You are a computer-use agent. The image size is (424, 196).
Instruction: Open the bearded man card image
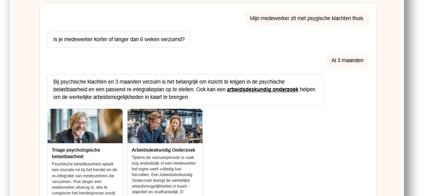(85, 126)
